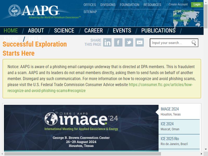Open the EVENTS nav item

point(122,31)
